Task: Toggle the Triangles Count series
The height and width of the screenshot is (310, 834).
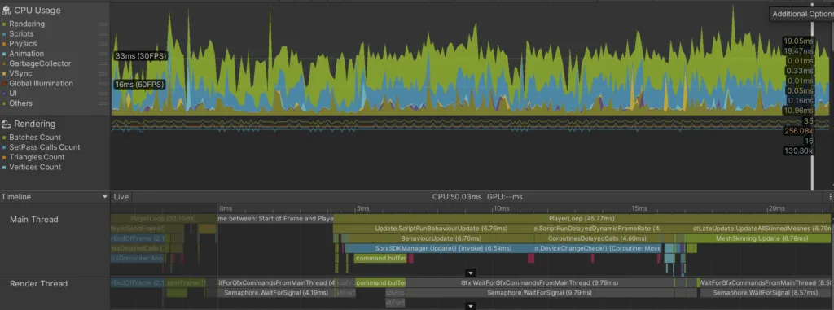Action: click(4, 157)
